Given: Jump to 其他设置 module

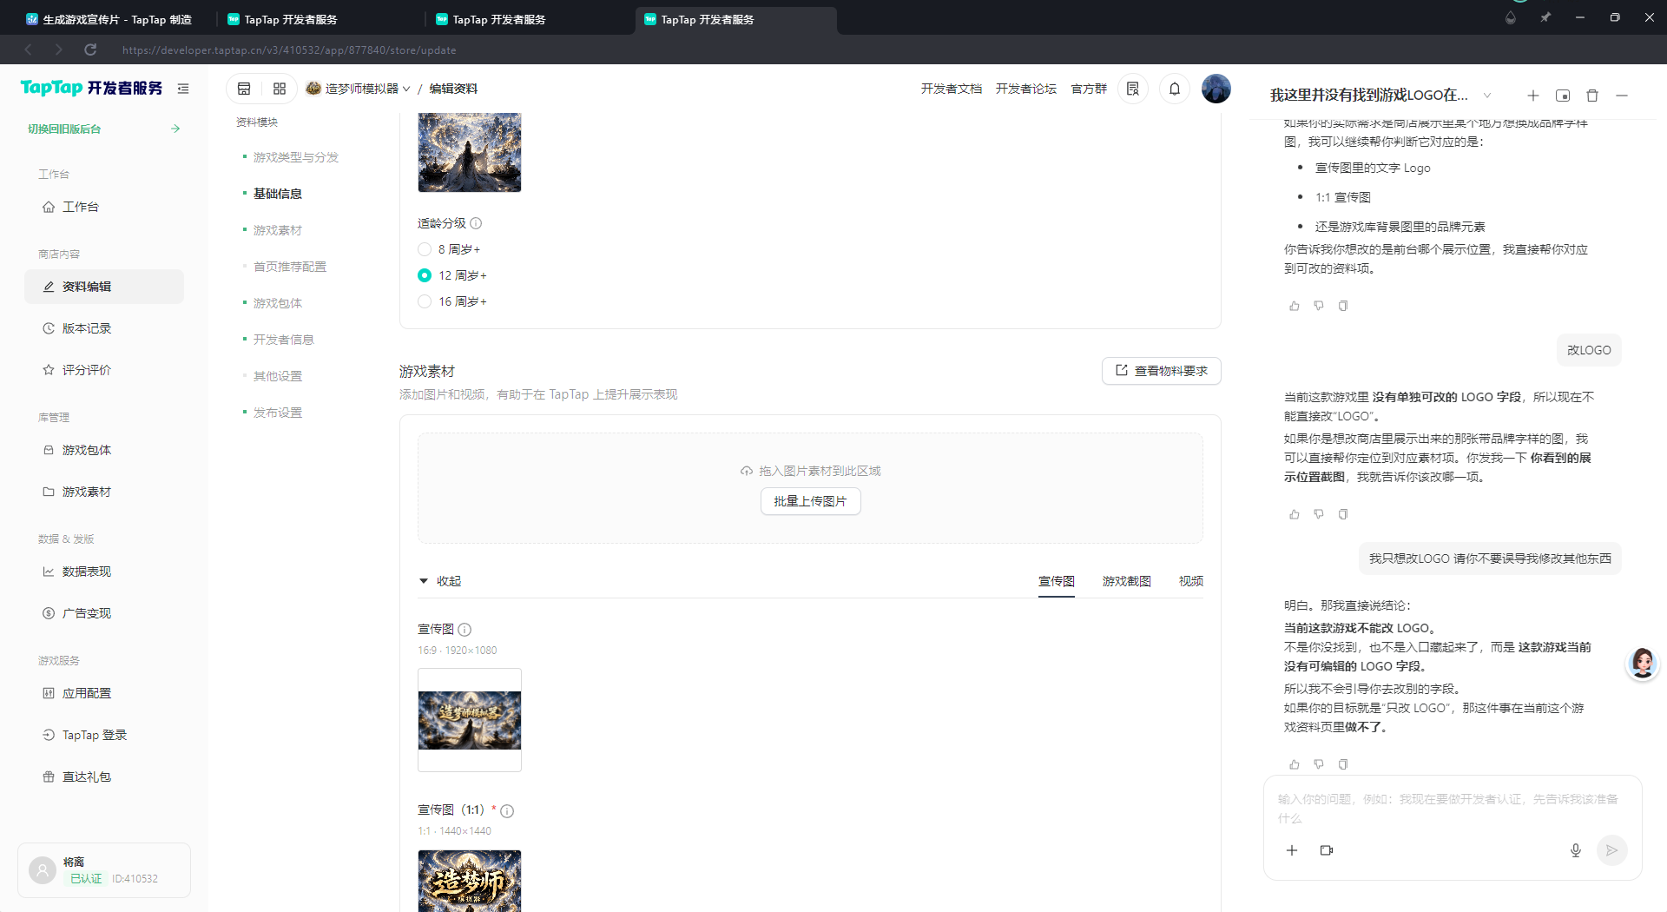Looking at the screenshot, I should [x=278, y=376].
